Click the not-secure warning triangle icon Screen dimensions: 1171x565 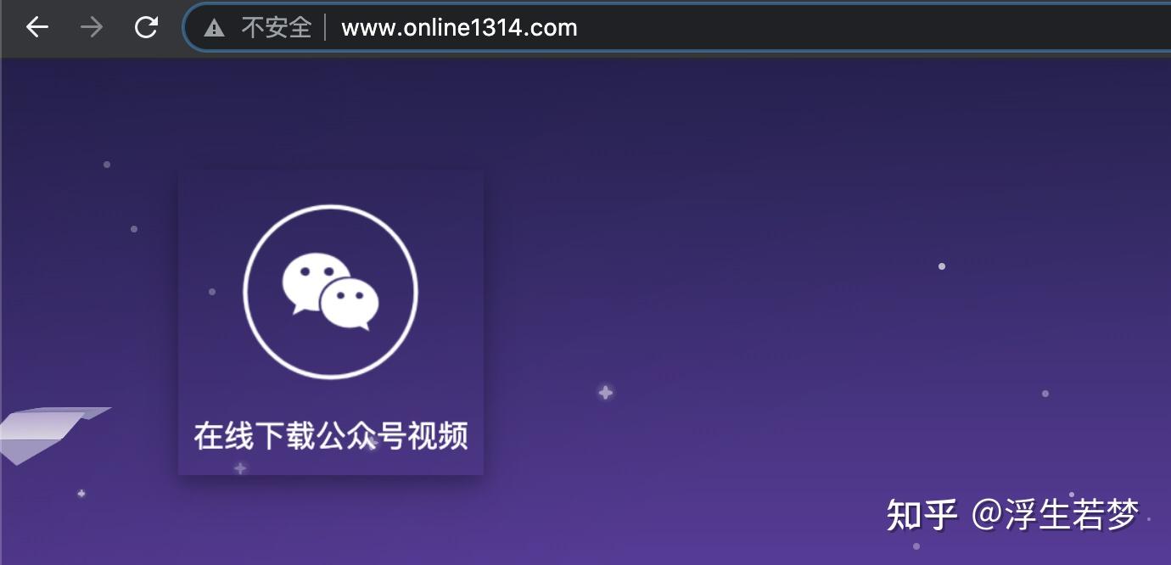(x=215, y=28)
